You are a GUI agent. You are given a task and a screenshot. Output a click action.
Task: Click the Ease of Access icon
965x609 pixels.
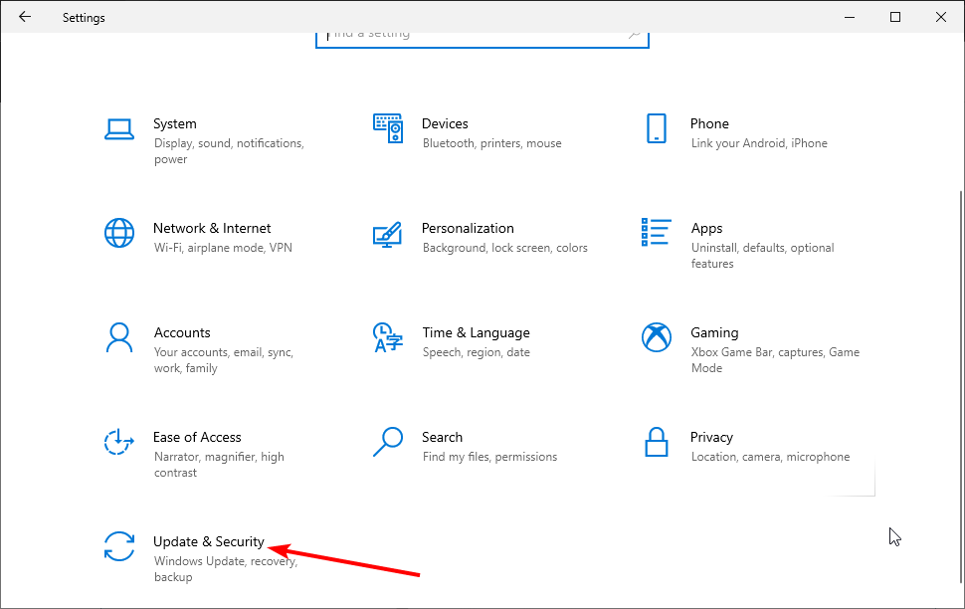(x=119, y=443)
